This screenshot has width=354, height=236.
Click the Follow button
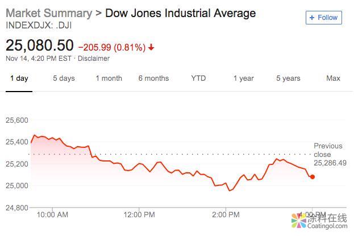click(323, 18)
